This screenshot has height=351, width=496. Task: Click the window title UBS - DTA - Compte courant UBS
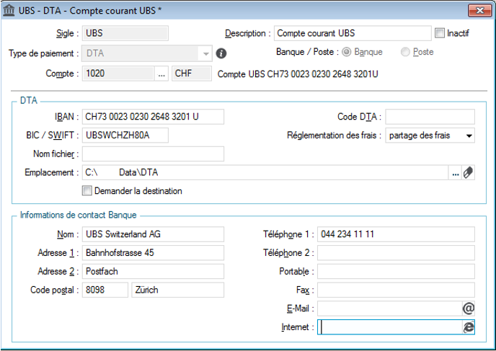click(90, 10)
